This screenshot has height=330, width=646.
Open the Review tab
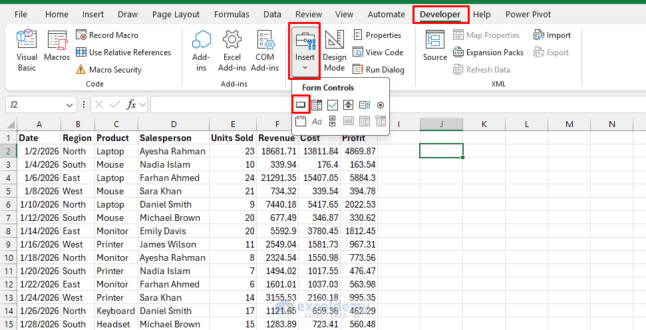point(308,15)
